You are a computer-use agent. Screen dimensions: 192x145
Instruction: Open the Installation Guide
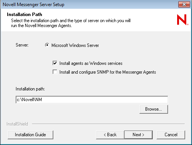pyautogui.click(x=30, y=135)
